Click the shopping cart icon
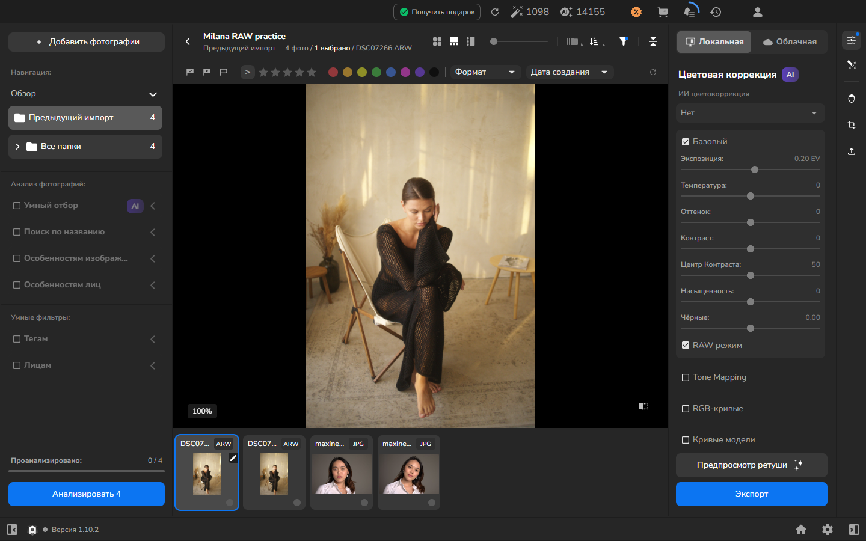The width and height of the screenshot is (866, 541). [663, 12]
